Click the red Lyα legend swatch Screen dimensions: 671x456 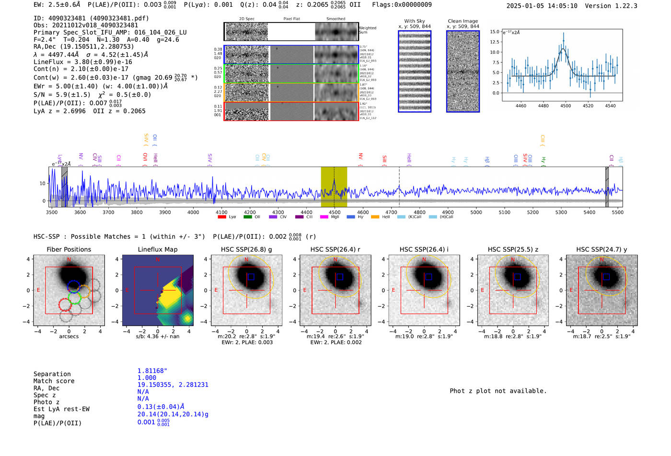click(x=222, y=217)
